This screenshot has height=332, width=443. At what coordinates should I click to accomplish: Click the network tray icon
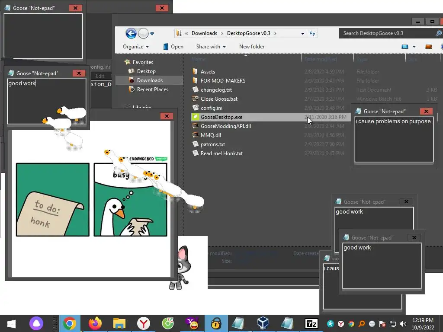[393, 324]
